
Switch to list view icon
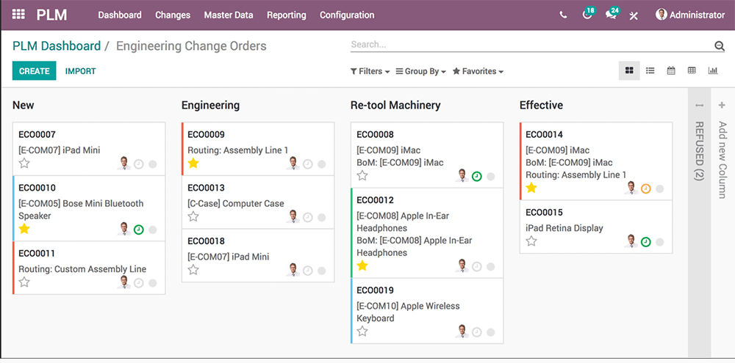click(650, 71)
